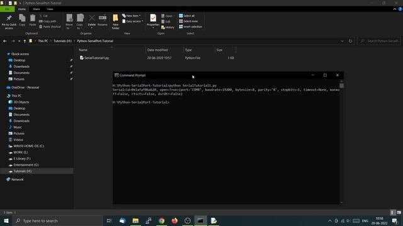Image resolution: width=403 pixels, height=226 pixels.
Task: Switch to the Share ribbon tab
Action: point(37,9)
